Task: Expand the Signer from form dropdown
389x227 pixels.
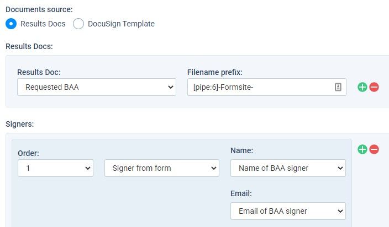Action: click(162, 168)
